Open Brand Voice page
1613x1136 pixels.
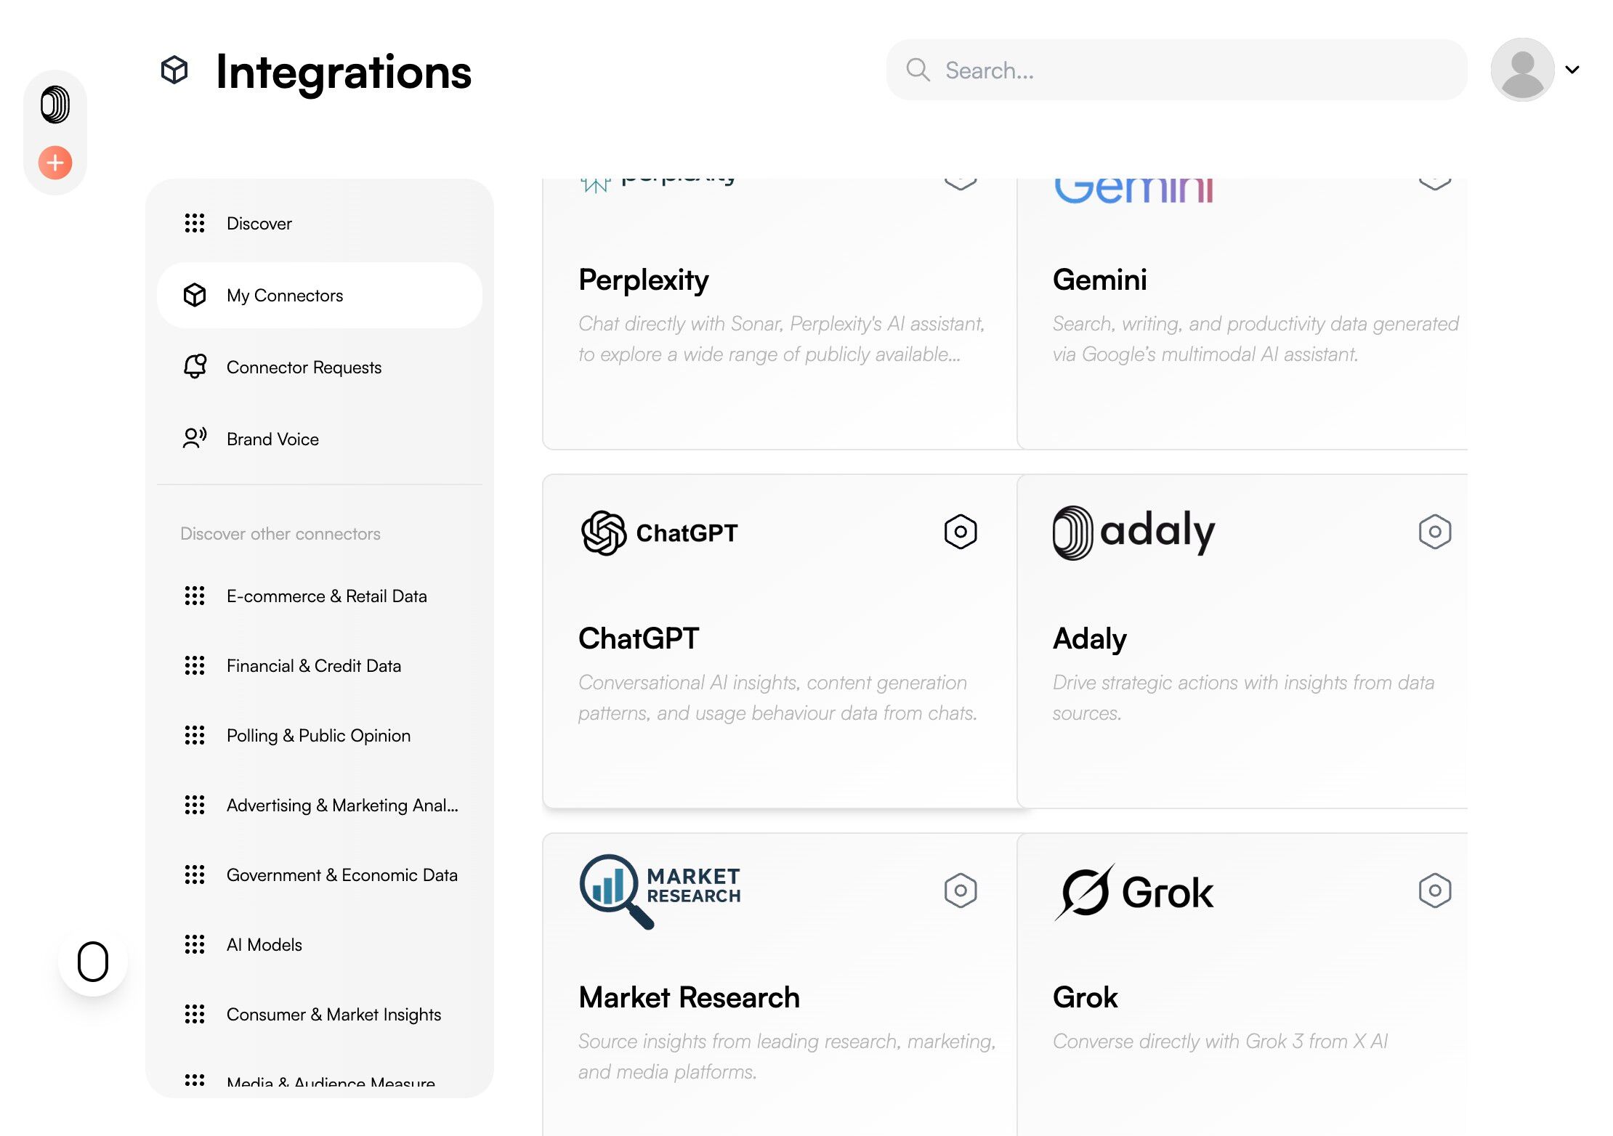[x=272, y=439]
